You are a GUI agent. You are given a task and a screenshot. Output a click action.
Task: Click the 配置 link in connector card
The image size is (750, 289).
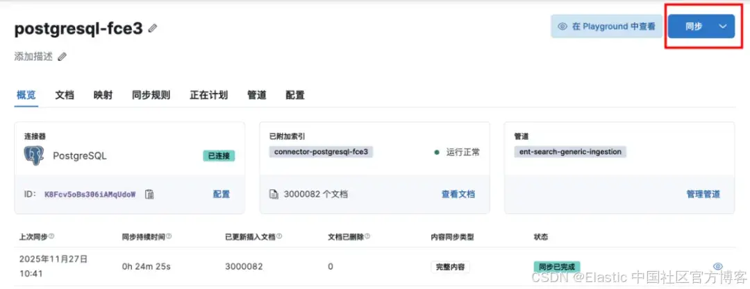point(222,194)
